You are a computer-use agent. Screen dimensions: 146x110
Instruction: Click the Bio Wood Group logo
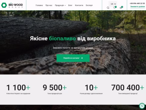[12, 5]
